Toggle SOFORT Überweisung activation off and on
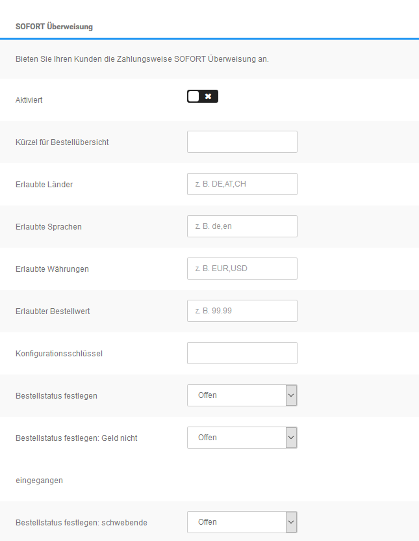 202,96
